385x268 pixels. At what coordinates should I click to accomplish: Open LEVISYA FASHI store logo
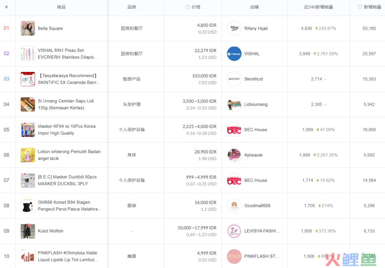click(234, 231)
